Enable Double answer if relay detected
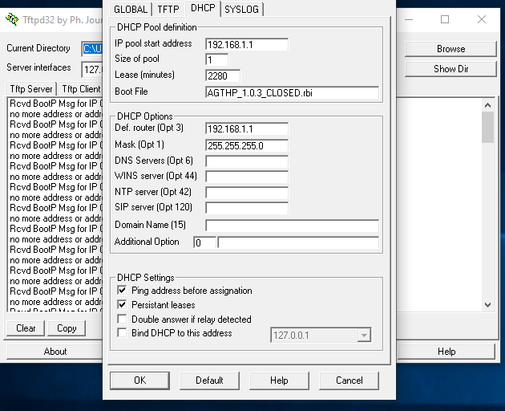505x411 pixels. tap(122, 319)
